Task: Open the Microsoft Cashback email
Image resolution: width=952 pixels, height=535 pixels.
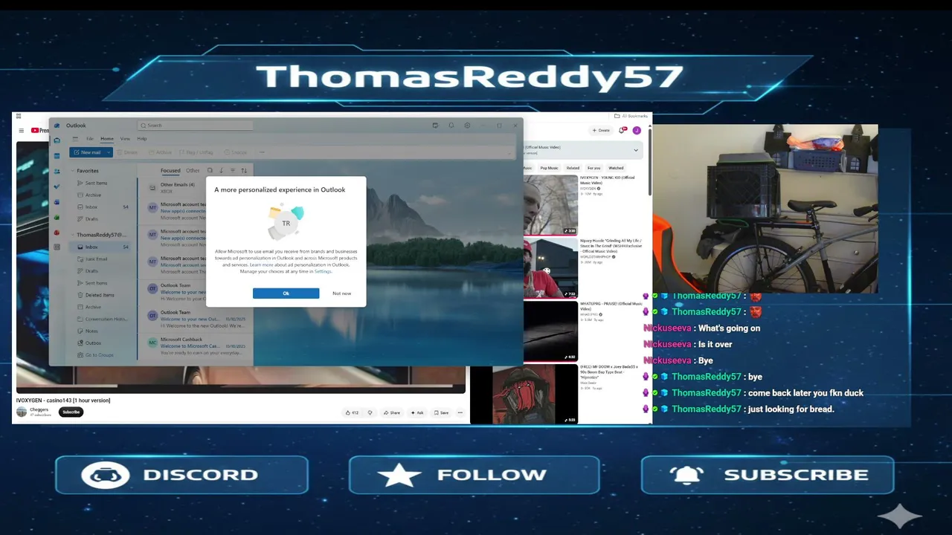Action: tap(196, 346)
